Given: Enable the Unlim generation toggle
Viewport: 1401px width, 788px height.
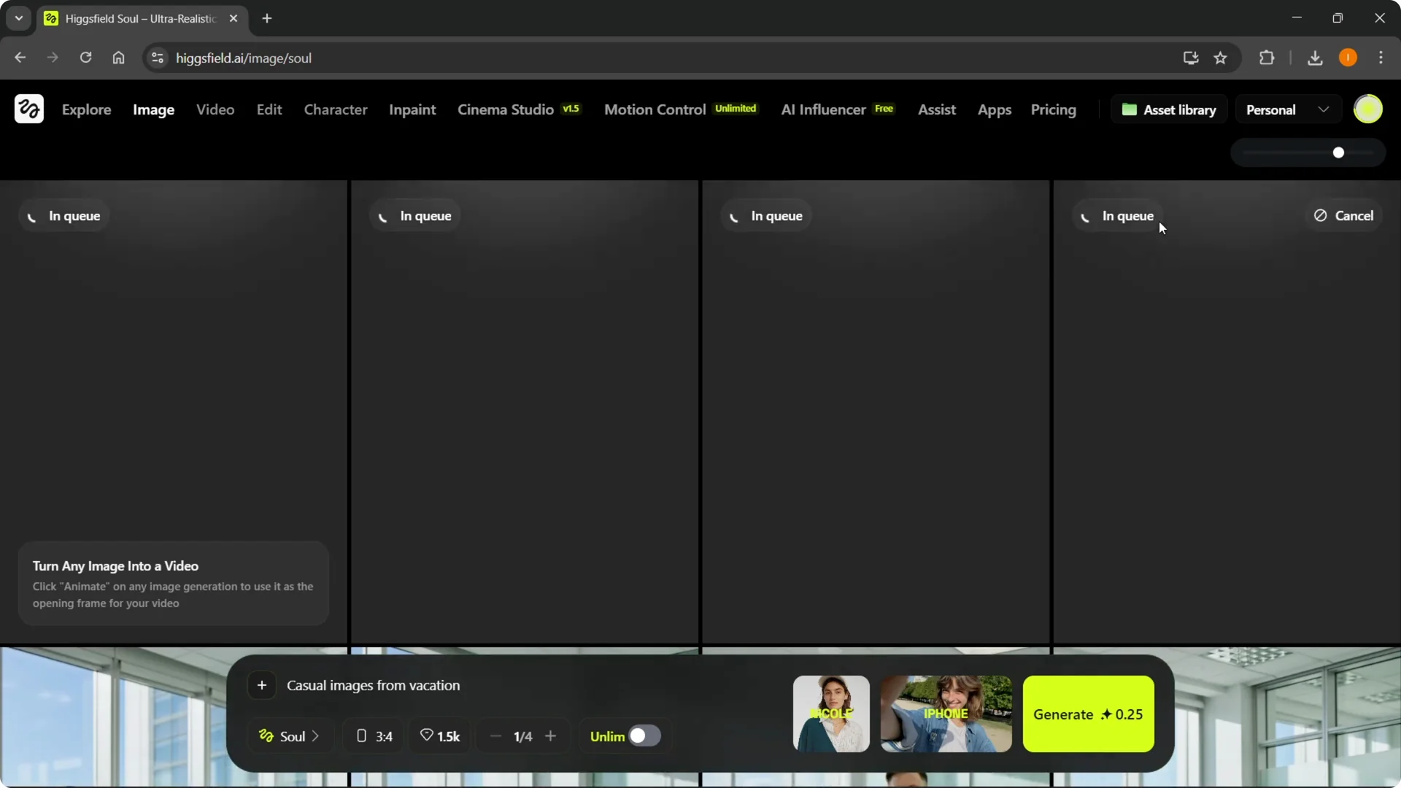Looking at the screenshot, I should [x=643, y=735].
